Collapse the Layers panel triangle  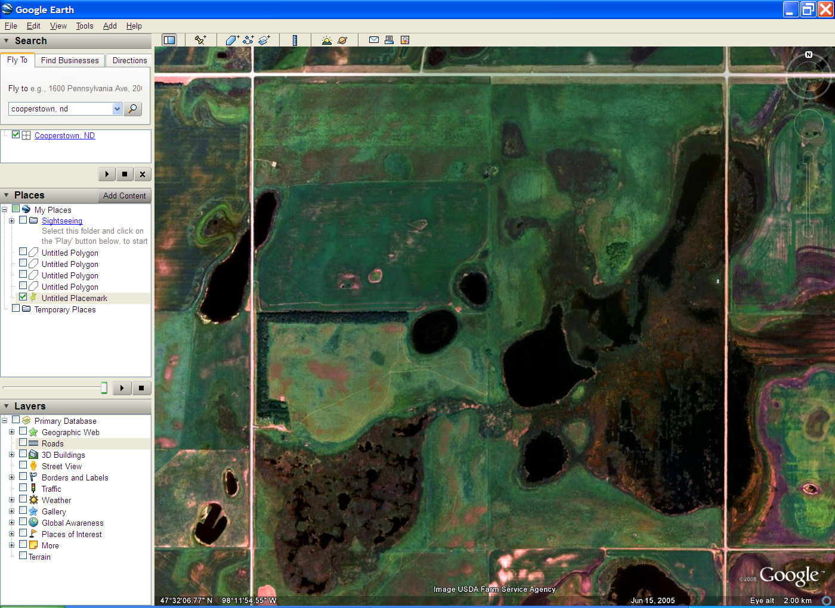pos(7,407)
